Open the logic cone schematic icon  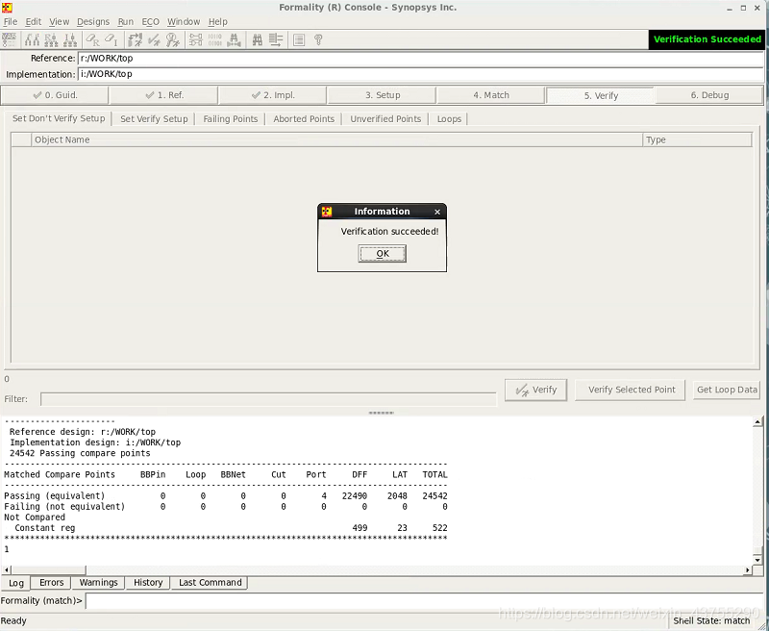pos(196,39)
